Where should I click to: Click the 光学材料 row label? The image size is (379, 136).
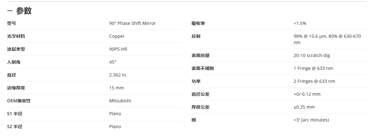point(16,36)
